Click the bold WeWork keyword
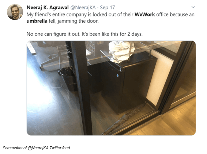207x154 pixels. 145,14
